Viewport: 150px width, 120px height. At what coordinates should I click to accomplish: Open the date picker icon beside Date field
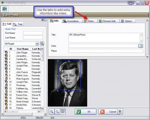tap(141, 46)
